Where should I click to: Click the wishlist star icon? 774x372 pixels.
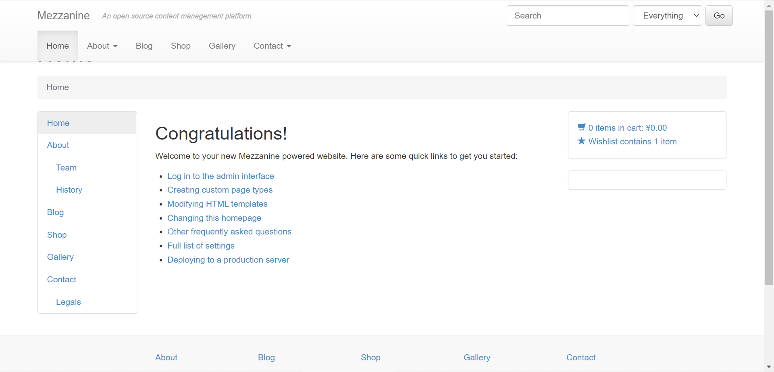point(581,141)
